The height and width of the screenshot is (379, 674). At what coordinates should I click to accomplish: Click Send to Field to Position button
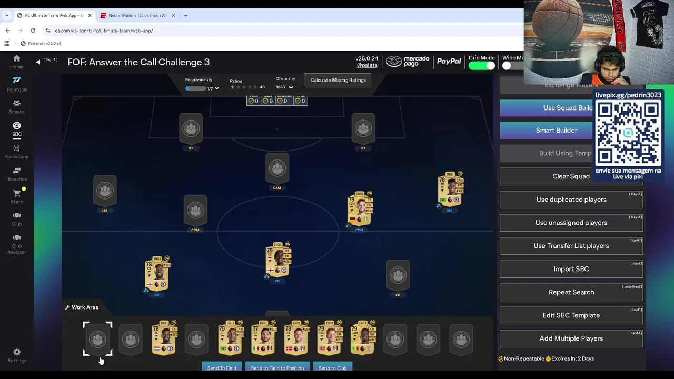pos(277,367)
